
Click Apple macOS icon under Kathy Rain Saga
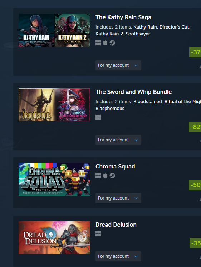[105, 42]
